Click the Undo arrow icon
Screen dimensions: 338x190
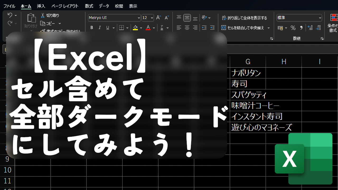(x=10, y=15)
